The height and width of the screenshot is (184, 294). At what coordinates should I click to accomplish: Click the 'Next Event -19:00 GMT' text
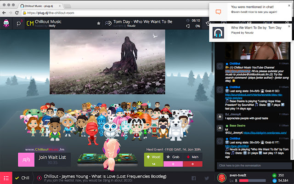(174, 149)
